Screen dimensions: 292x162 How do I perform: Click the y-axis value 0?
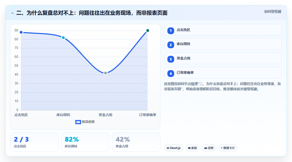tap(17, 110)
